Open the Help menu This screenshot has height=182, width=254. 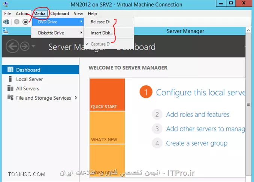coord(92,13)
